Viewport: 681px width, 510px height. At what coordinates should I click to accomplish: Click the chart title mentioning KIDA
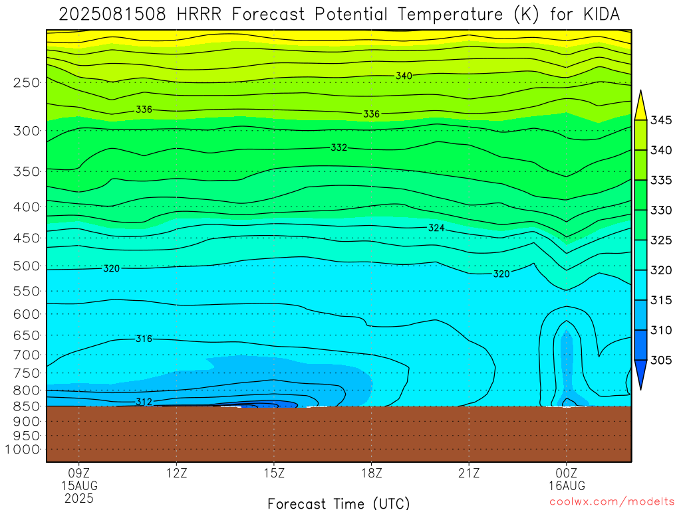click(x=339, y=15)
